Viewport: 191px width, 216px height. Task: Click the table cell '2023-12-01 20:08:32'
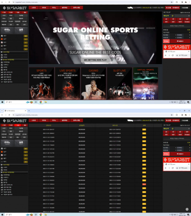click(x=48, y=133)
